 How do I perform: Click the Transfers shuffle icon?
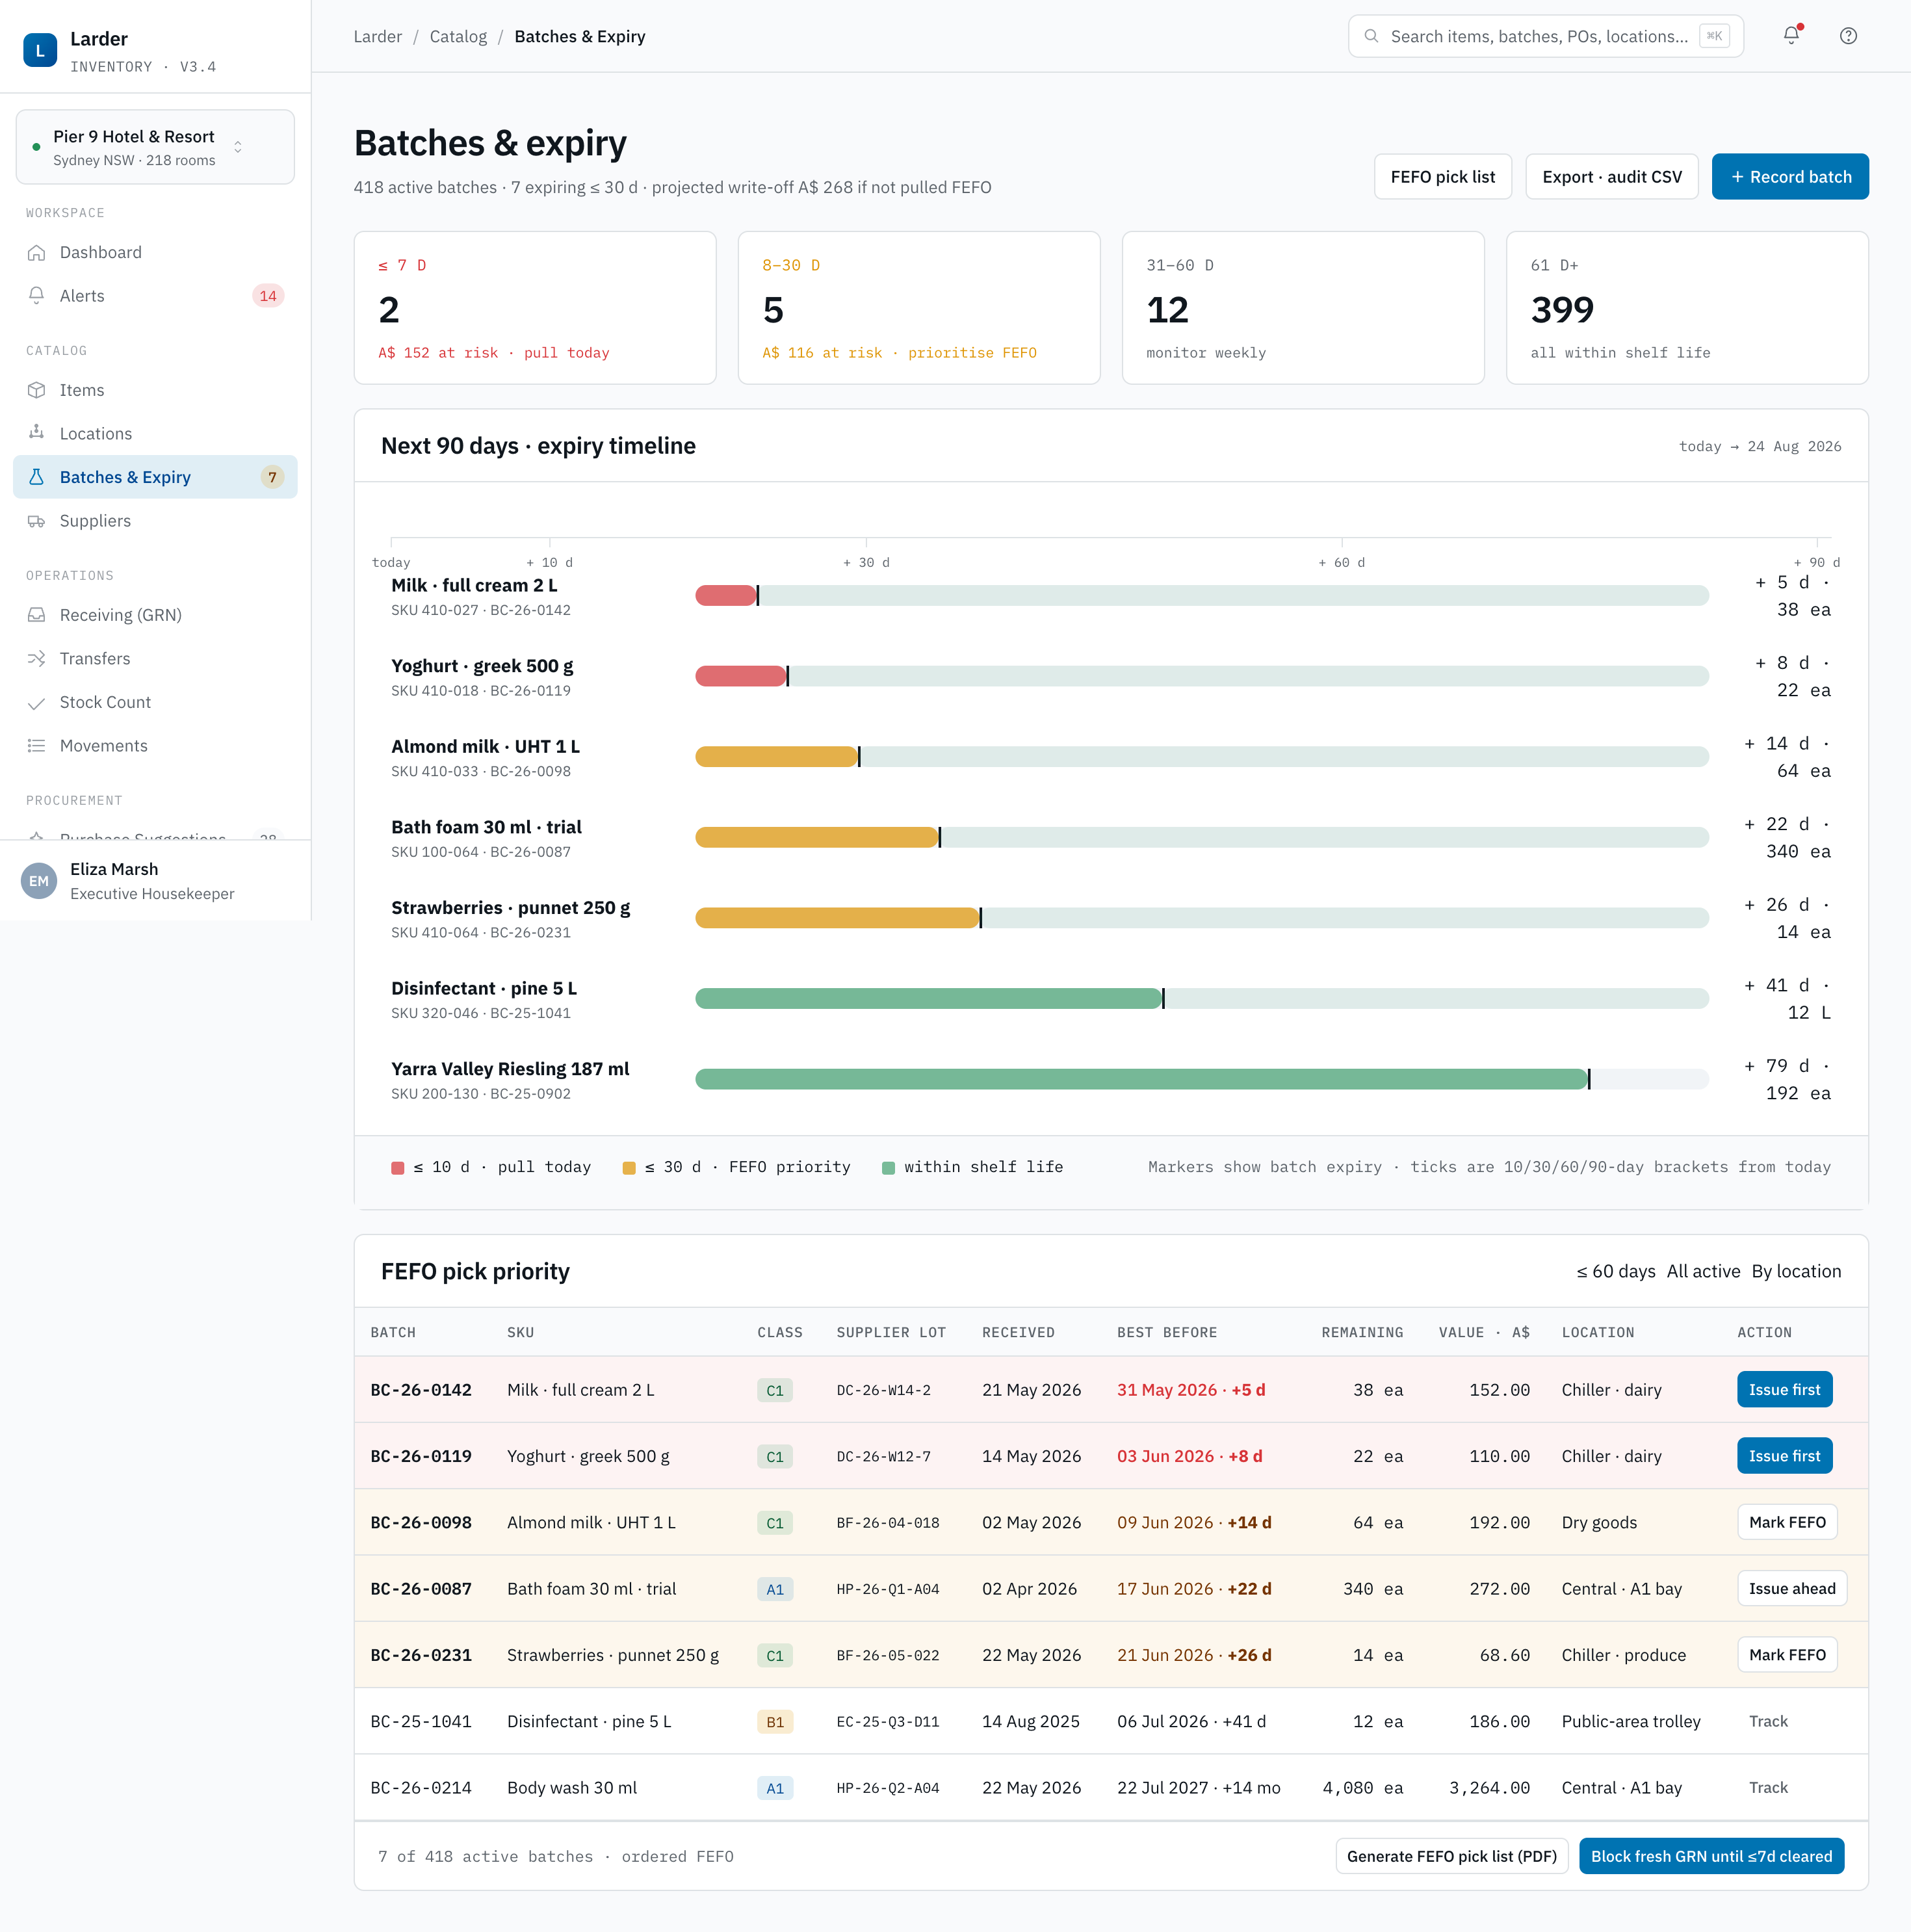[x=37, y=658]
